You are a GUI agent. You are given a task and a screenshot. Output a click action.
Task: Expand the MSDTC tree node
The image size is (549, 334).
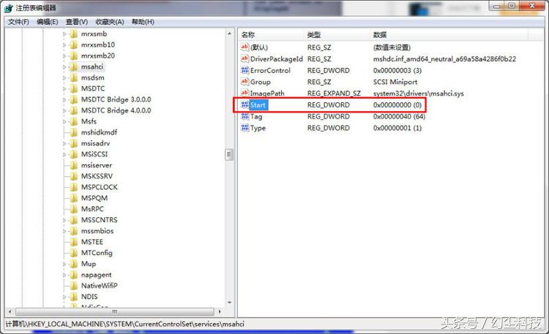[64, 89]
